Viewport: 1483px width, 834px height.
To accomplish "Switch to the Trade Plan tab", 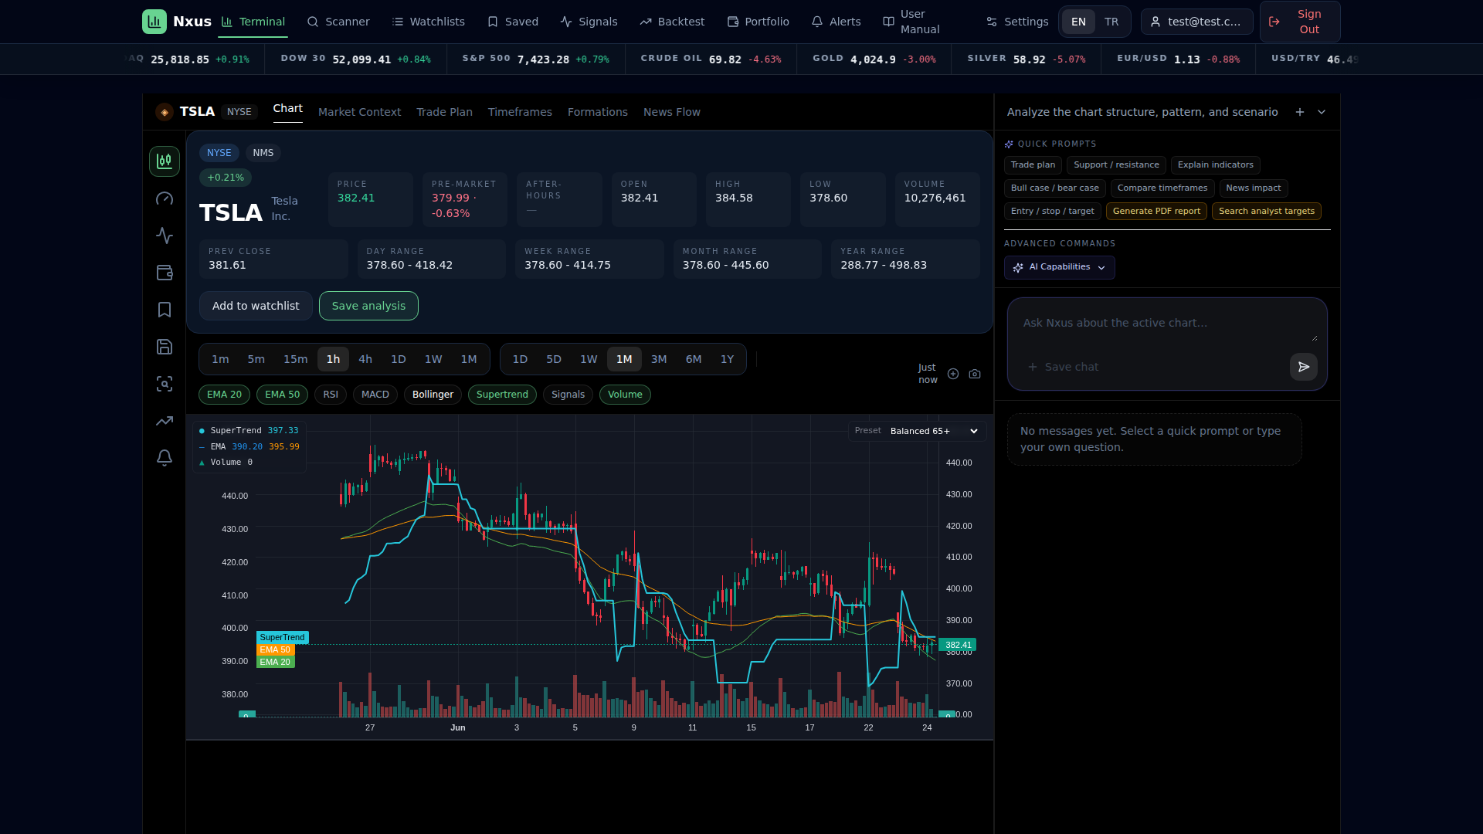I will pos(444,112).
